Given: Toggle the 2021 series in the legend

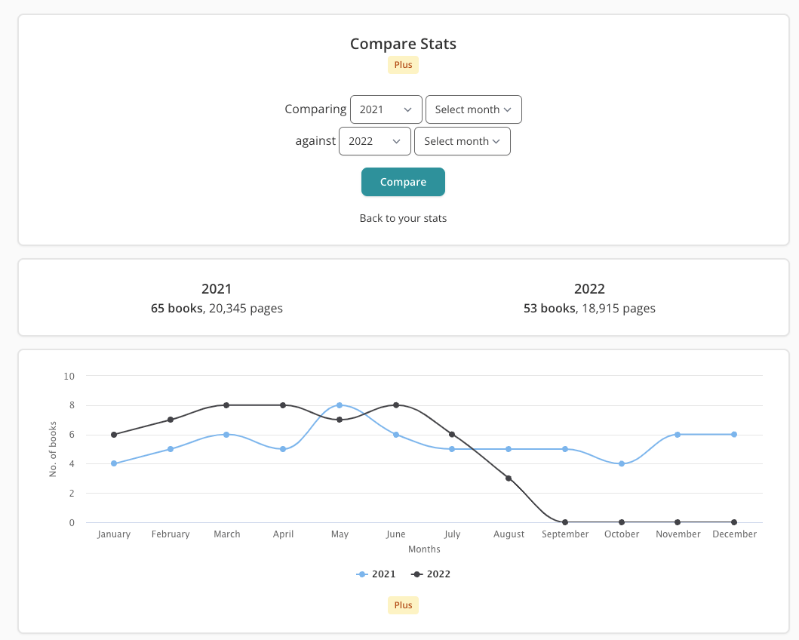Looking at the screenshot, I should point(376,574).
